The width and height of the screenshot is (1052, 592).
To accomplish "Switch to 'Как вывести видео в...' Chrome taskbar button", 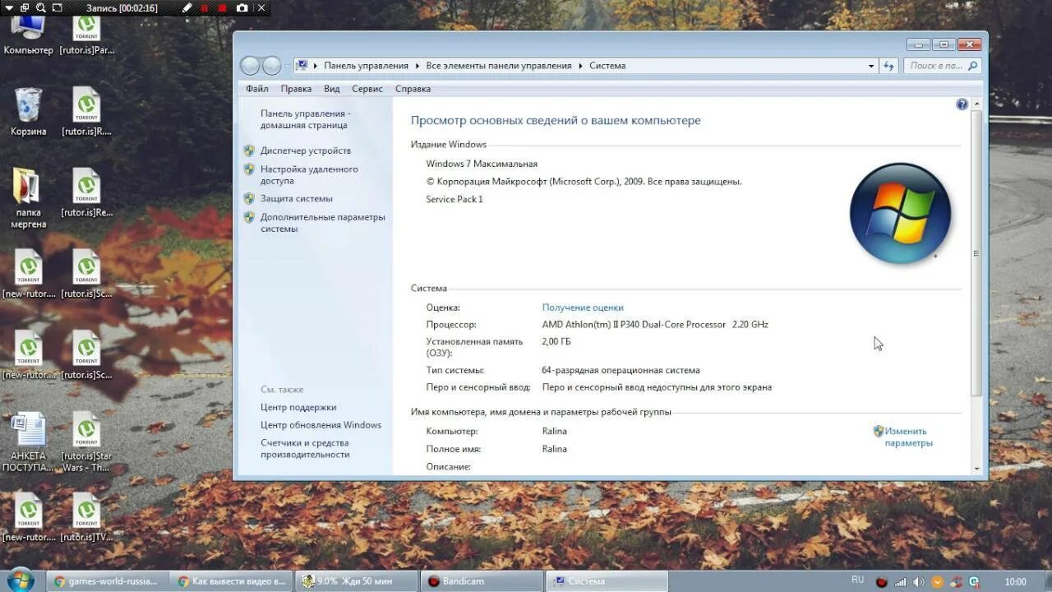I will click(x=231, y=581).
